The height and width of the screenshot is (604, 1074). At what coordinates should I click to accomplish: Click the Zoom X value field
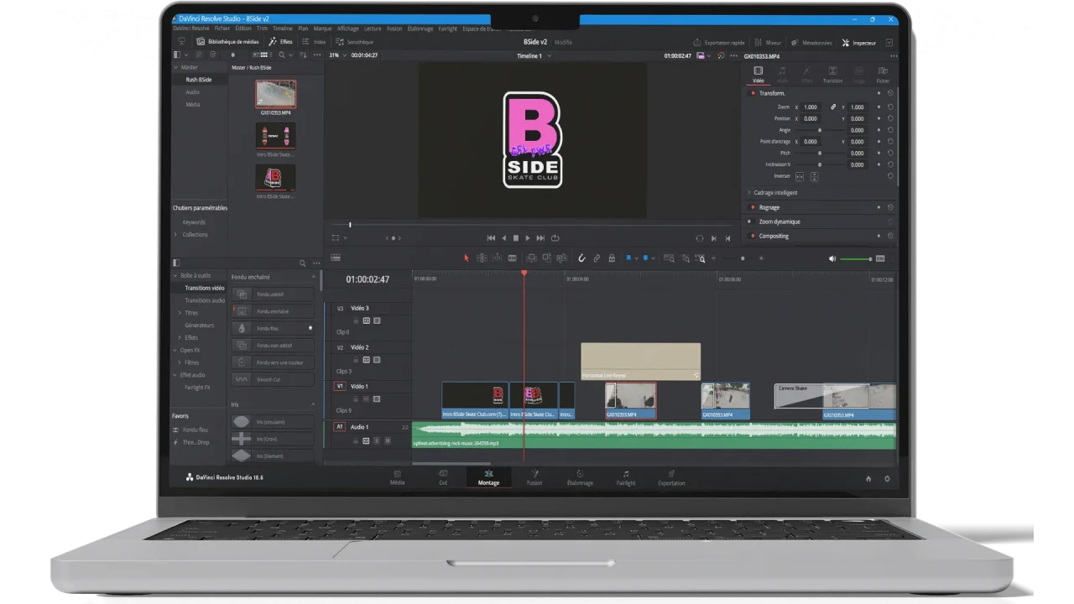pos(811,107)
